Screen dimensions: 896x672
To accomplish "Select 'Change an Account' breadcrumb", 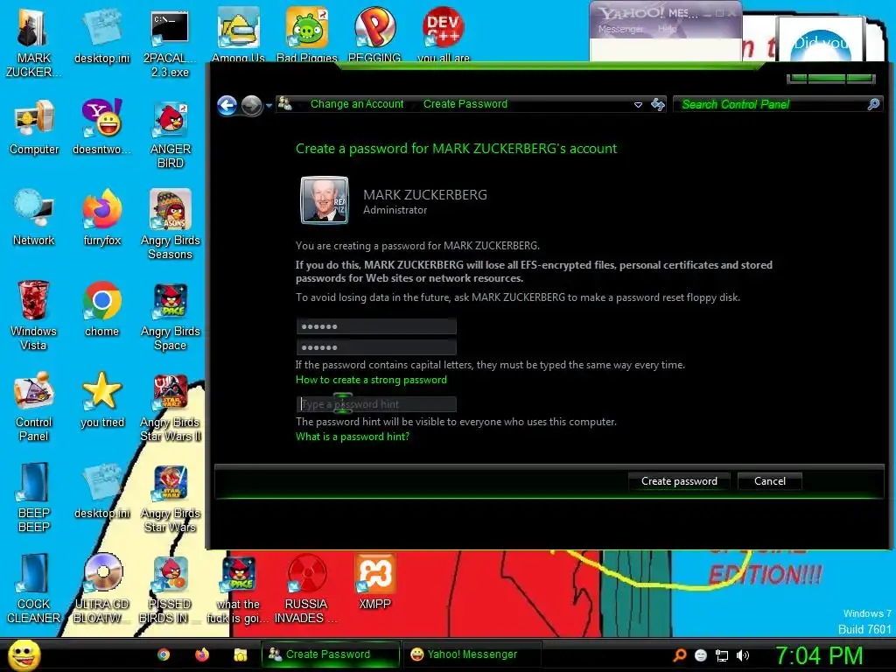I will click(357, 104).
